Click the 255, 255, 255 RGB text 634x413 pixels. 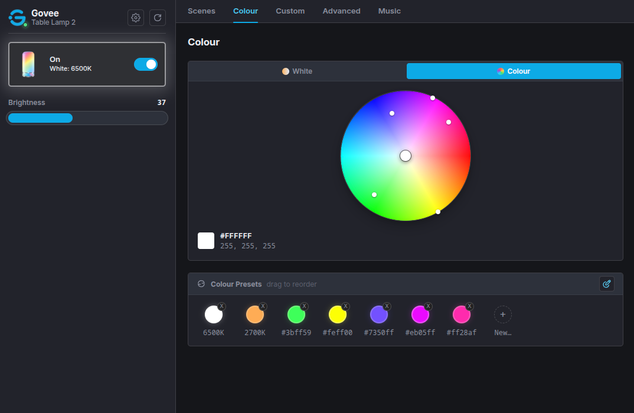click(247, 245)
